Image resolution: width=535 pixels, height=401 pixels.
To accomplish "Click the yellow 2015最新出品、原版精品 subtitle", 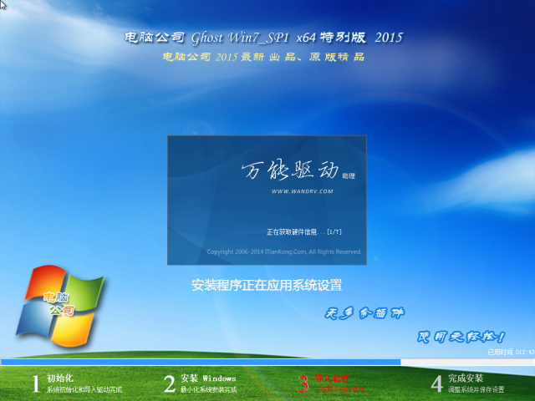I will (263, 57).
